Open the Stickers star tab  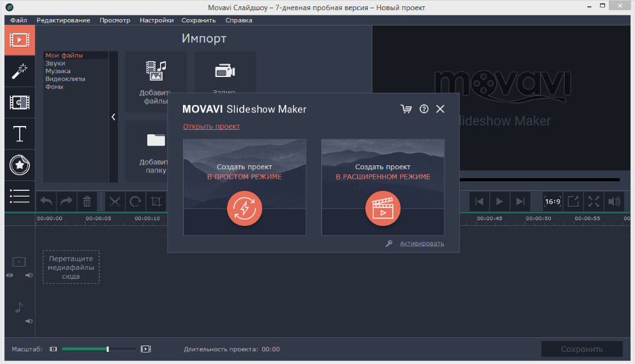click(x=19, y=165)
